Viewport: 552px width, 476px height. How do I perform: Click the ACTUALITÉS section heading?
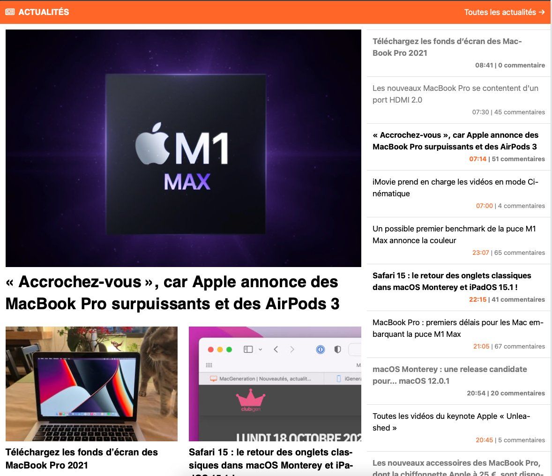coord(44,12)
